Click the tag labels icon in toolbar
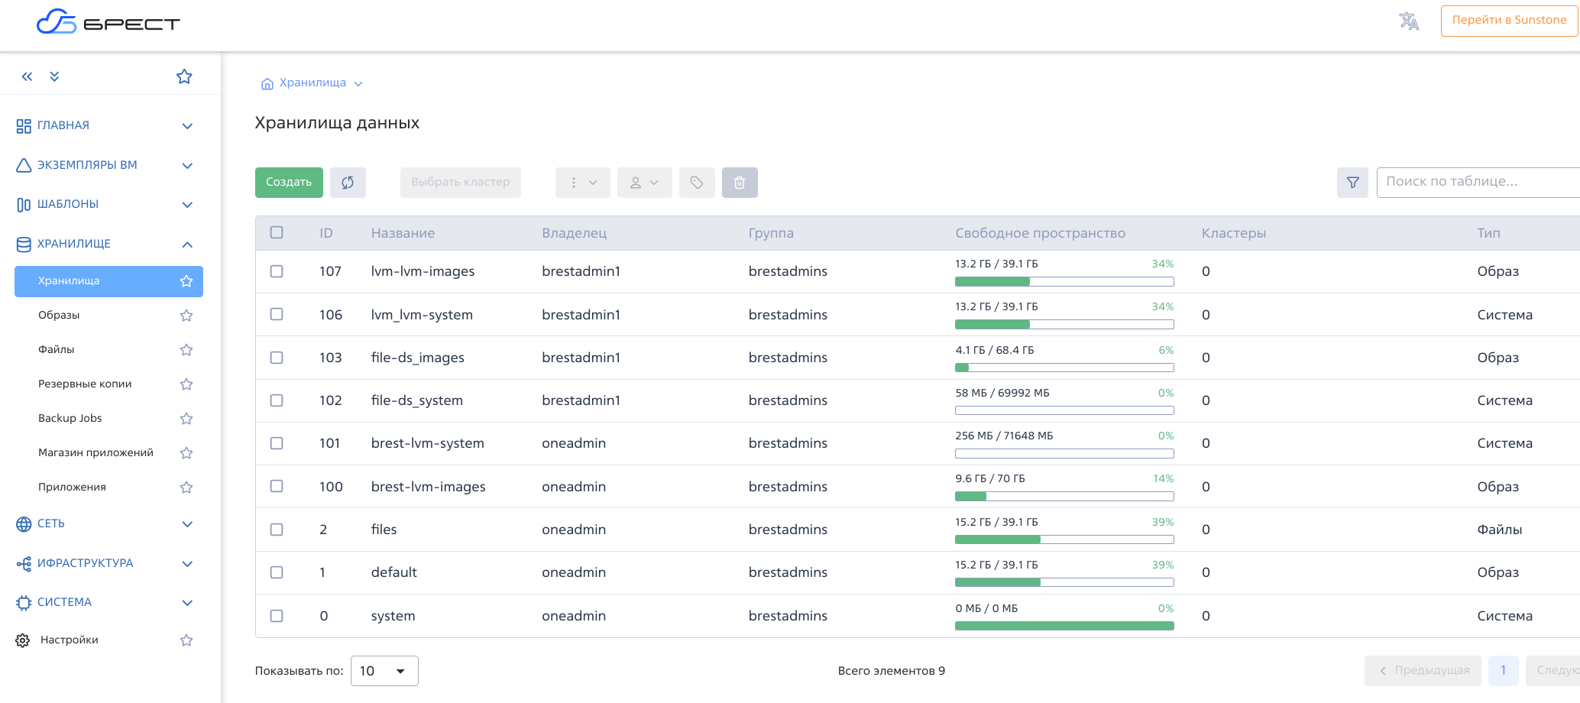 point(696,183)
